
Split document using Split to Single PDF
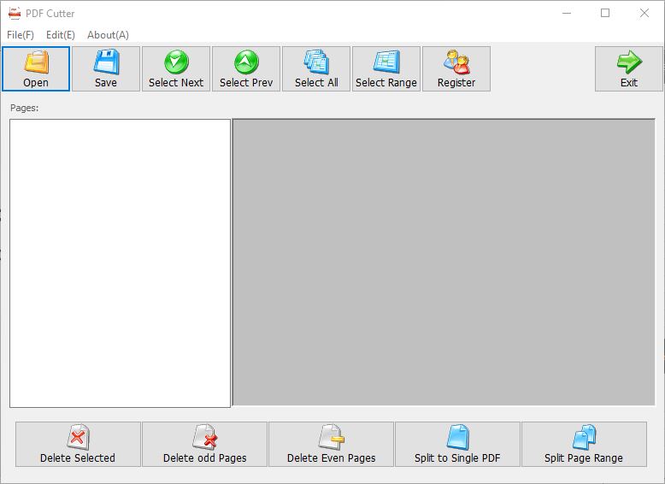(x=457, y=444)
